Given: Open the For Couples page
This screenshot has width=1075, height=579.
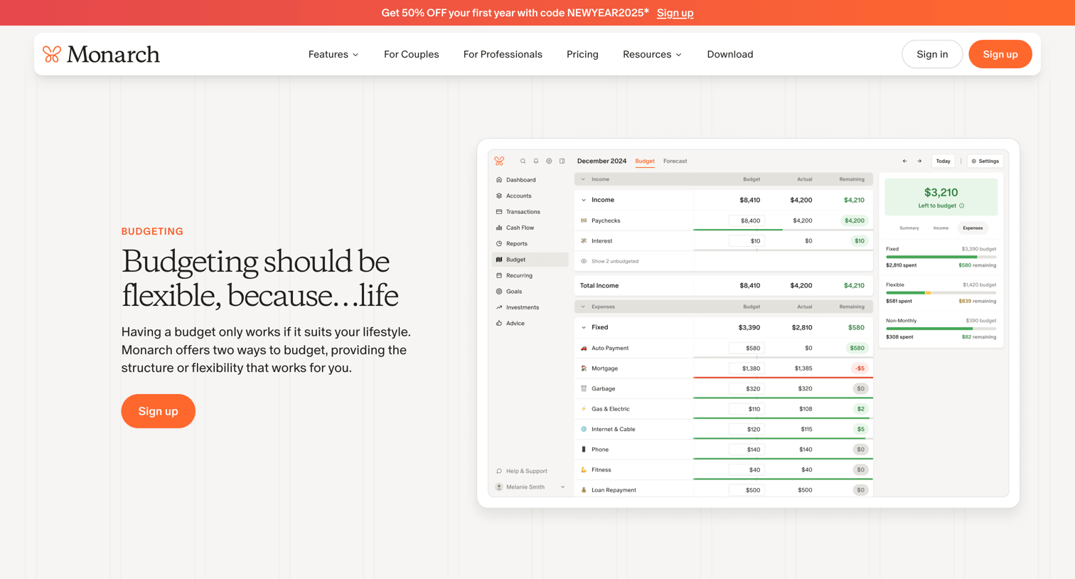Looking at the screenshot, I should click(411, 54).
